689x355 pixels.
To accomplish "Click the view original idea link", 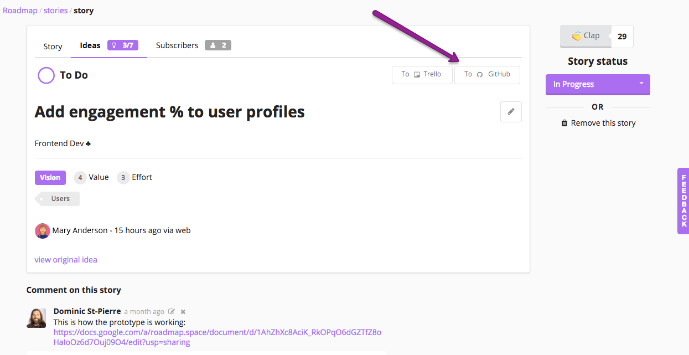I will coord(65,259).
